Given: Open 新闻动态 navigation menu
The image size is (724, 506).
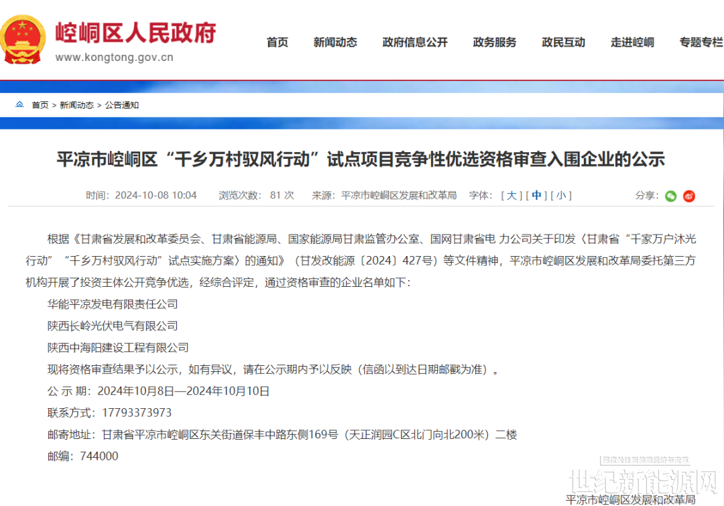Looking at the screenshot, I should click(335, 42).
